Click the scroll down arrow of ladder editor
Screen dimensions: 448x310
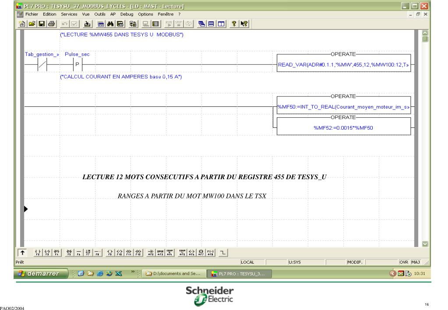click(x=425, y=244)
